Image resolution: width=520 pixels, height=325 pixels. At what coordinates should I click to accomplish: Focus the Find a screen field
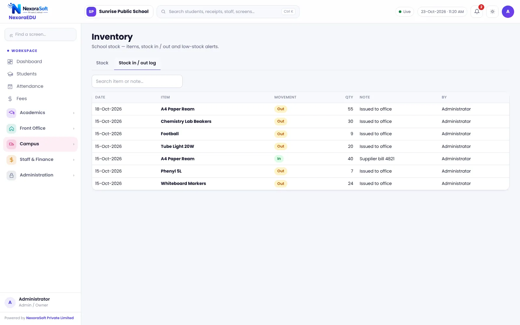pyautogui.click(x=40, y=34)
